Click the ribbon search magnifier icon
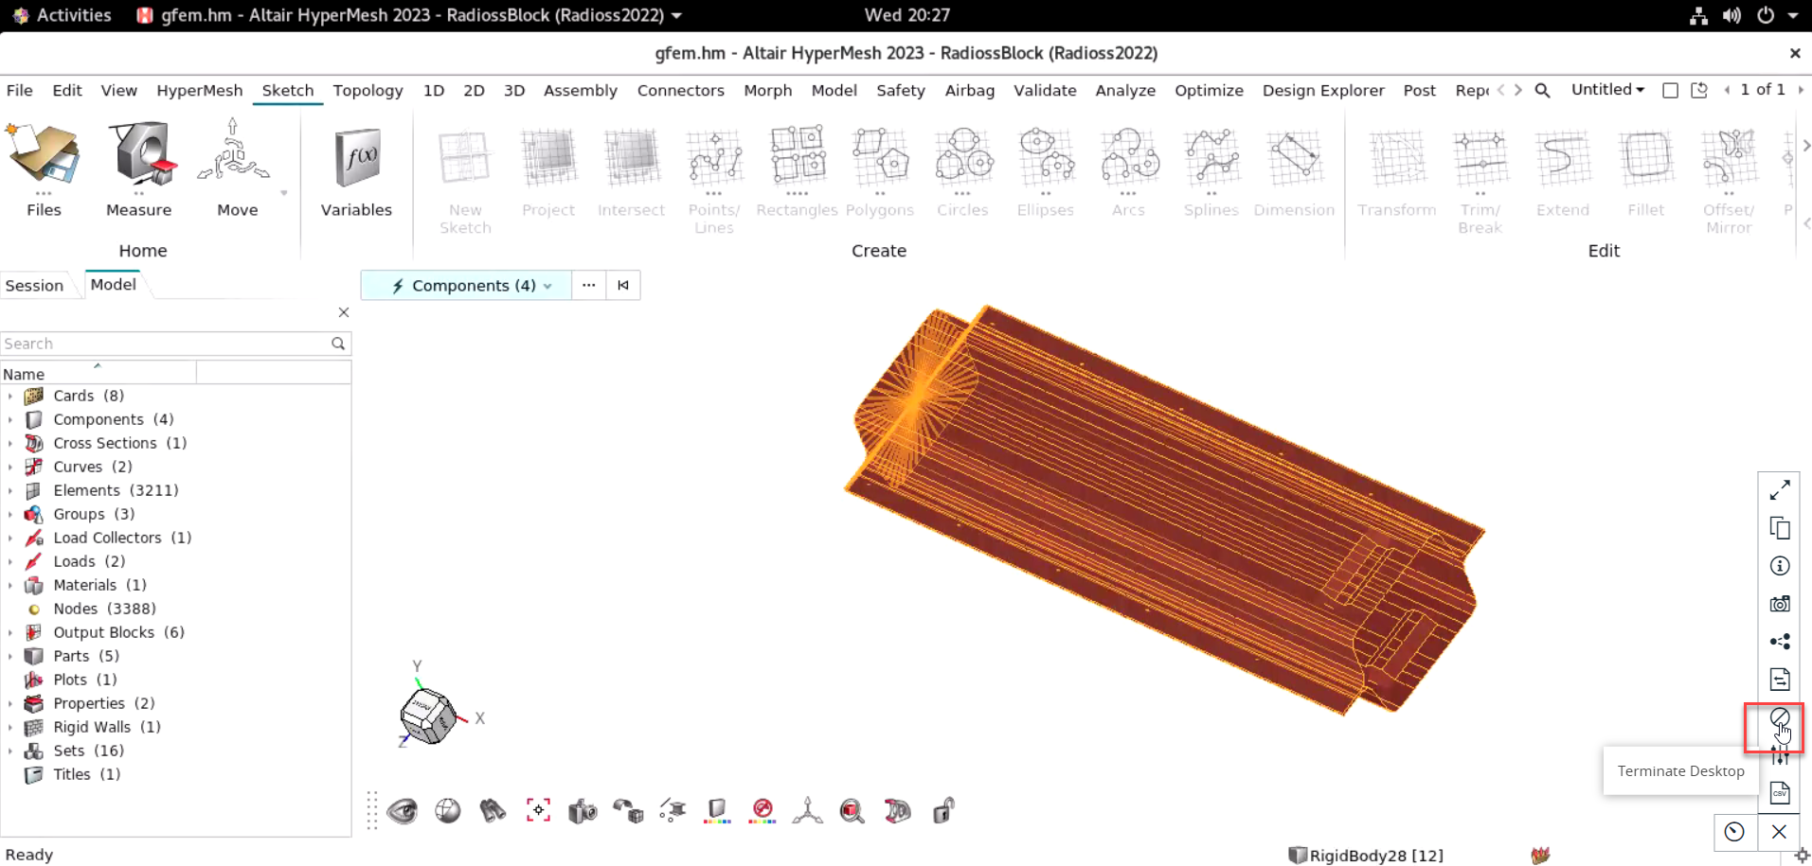1812x866 pixels. coord(1542,90)
